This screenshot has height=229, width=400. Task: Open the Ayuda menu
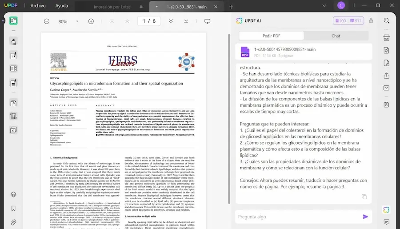[61, 6]
